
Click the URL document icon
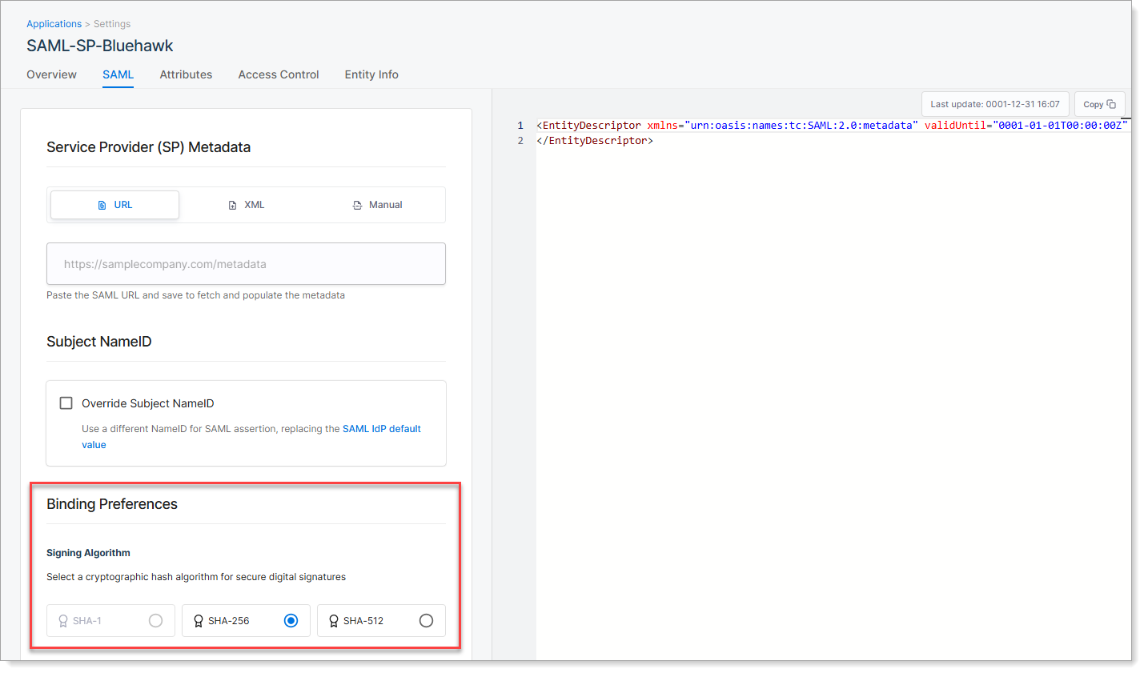(x=102, y=206)
